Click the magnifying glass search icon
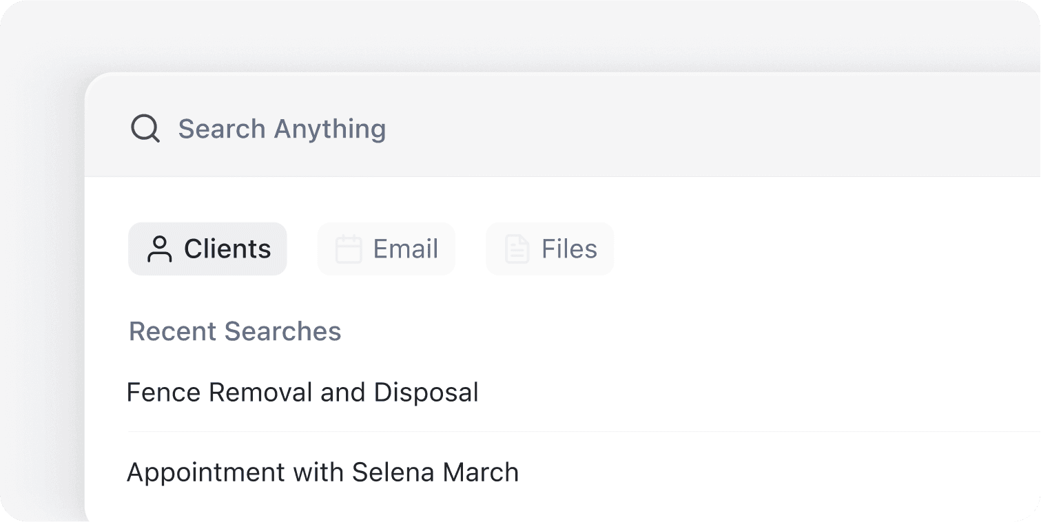Viewport: 1041px width, 522px height. [x=144, y=128]
